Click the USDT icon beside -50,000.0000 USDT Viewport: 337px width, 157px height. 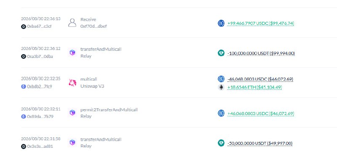pos(221,143)
